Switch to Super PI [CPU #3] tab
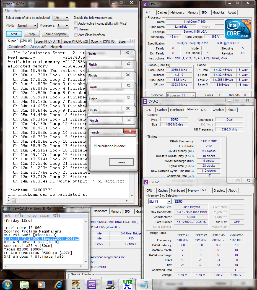Screen dimensions: 257x290 click(103, 41)
